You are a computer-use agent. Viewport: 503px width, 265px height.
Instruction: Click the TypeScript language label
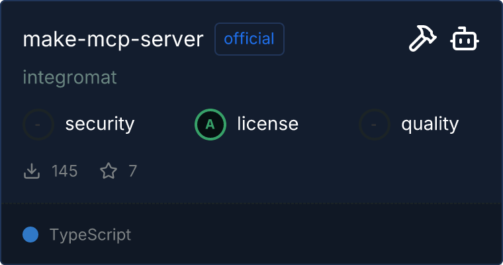click(x=90, y=235)
